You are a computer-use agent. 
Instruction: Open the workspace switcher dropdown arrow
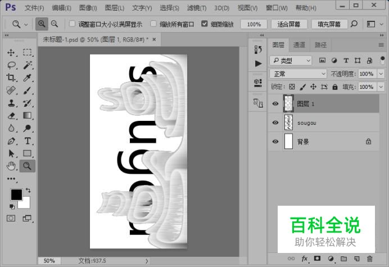click(381, 24)
